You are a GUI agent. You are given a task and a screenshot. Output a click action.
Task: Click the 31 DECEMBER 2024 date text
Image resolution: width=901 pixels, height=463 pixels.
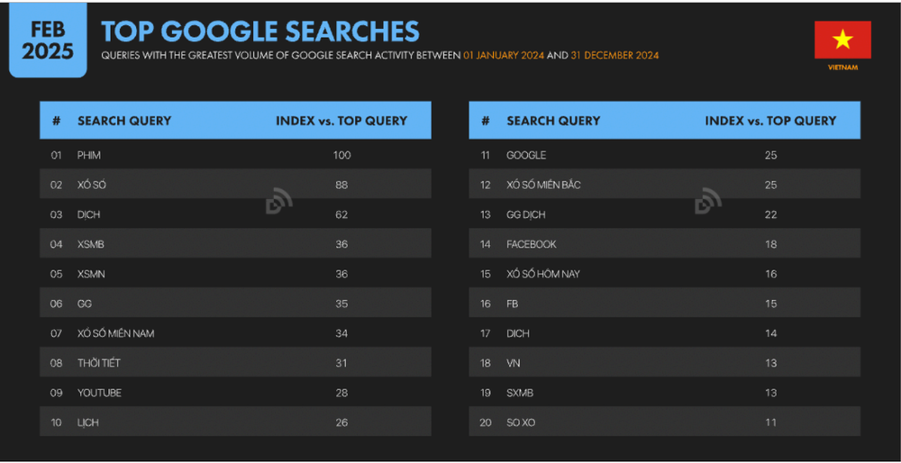614,56
